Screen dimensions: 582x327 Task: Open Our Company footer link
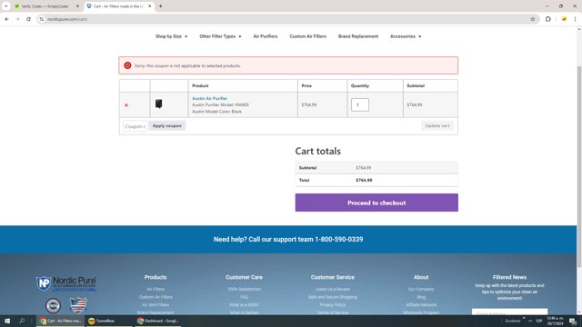click(421, 289)
